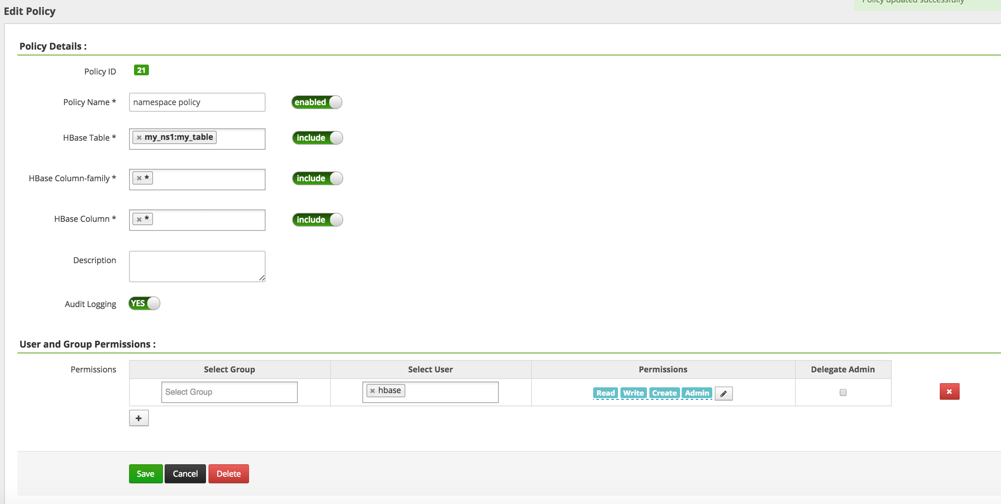The width and height of the screenshot is (1001, 504).
Task: Cancel editing the policy
Action: [x=185, y=473]
